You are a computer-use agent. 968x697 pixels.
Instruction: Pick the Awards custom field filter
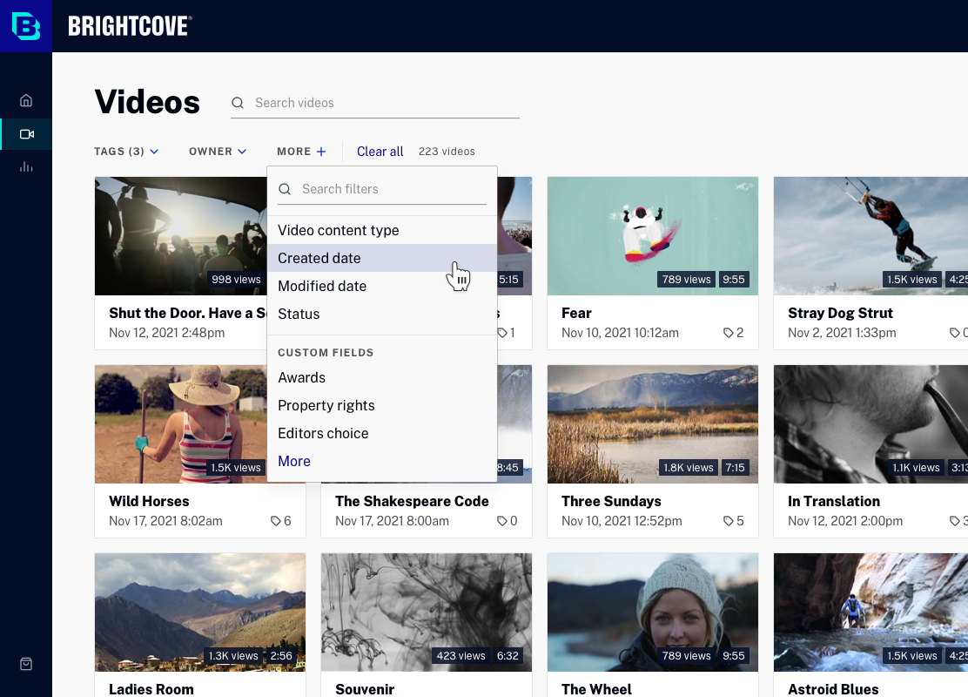(x=302, y=377)
